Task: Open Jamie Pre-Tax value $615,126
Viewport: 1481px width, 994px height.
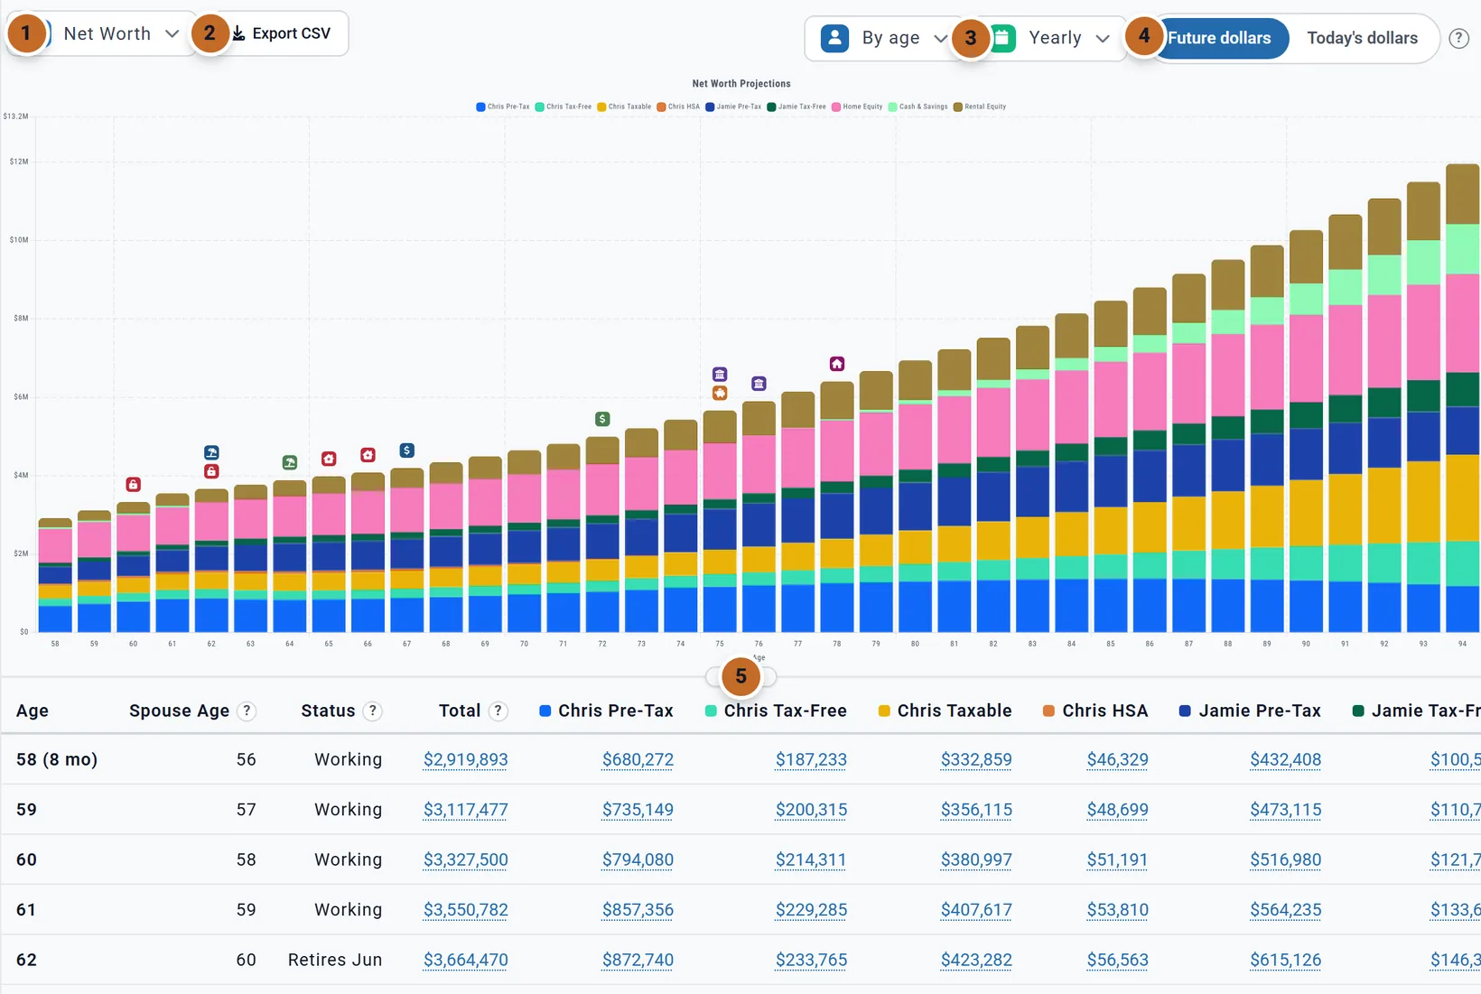Action: tap(1285, 960)
